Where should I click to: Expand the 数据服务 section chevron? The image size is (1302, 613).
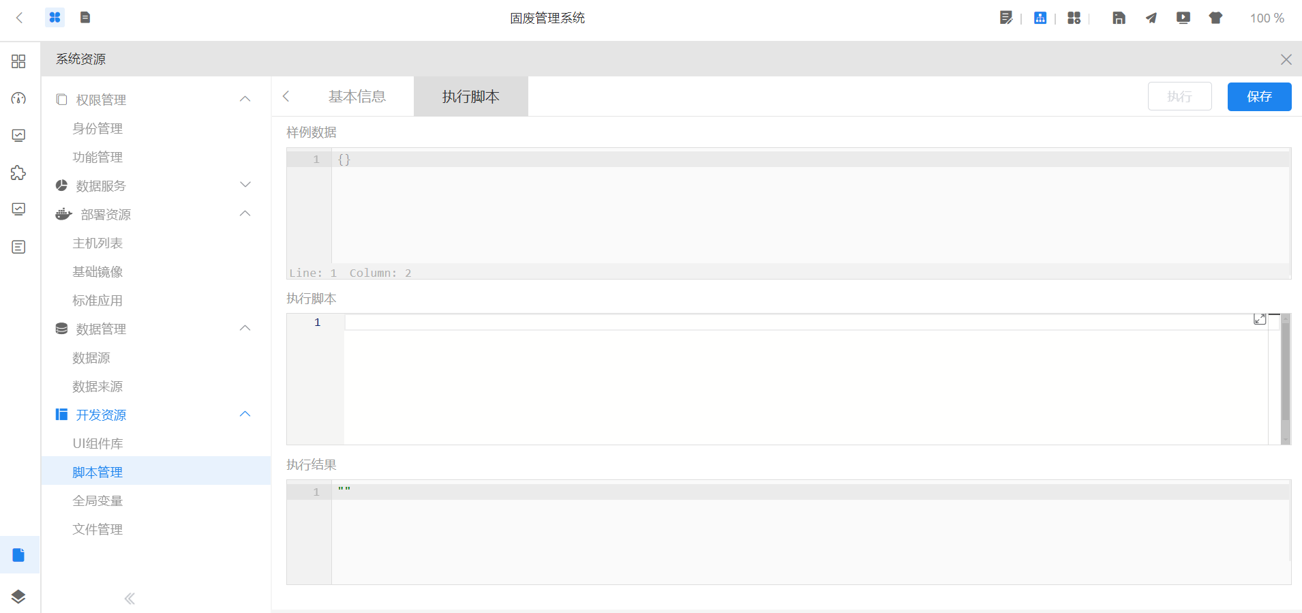[x=245, y=185]
